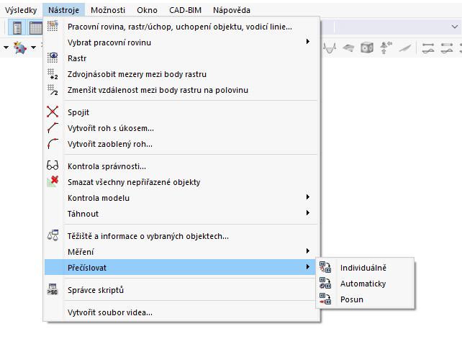Image resolution: width=462 pixels, height=339 pixels.
Task: Expand Měření submenu
Action: (x=181, y=252)
